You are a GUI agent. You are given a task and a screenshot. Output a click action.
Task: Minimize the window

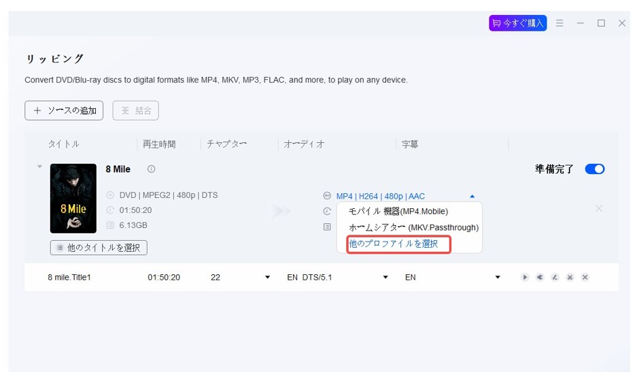[x=580, y=23]
